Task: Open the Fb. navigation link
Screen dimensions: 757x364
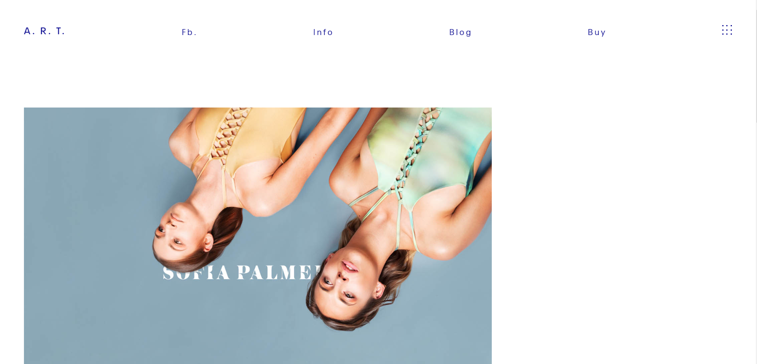Action: pos(189,32)
